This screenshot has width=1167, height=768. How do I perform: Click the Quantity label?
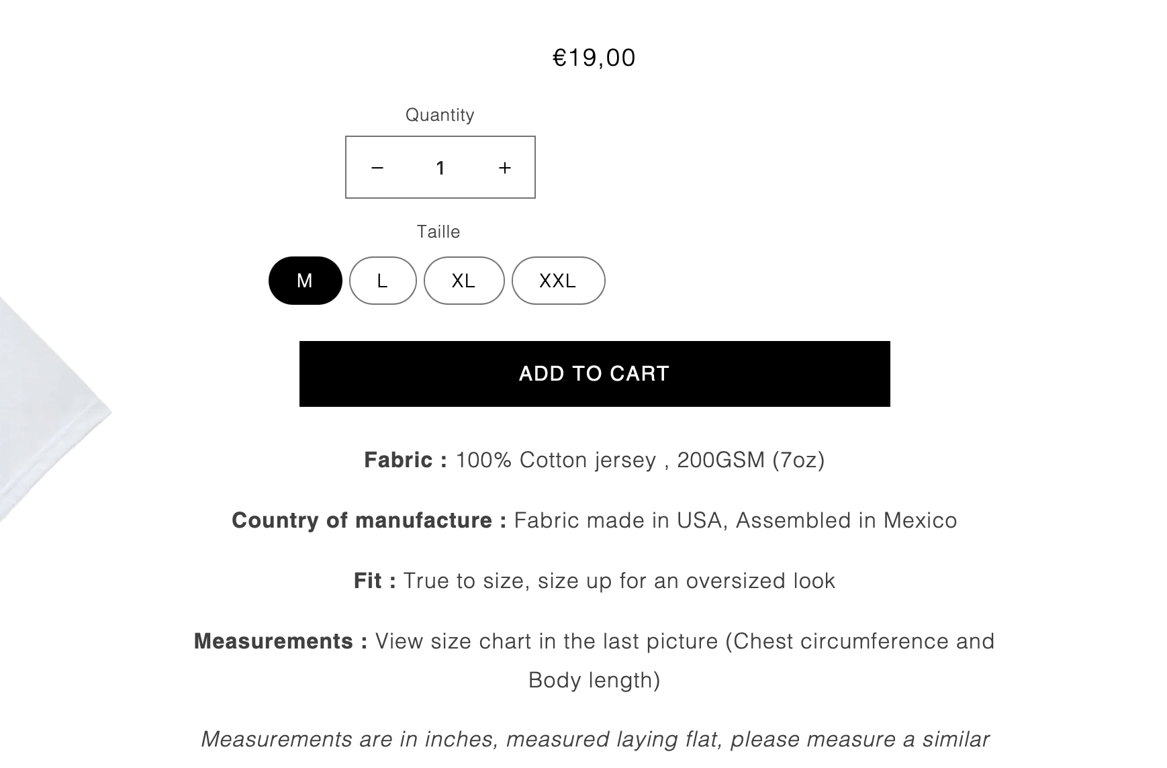click(x=440, y=115)
